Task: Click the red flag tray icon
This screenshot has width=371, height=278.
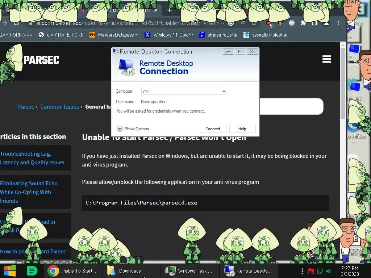Action: click(311, 271)
